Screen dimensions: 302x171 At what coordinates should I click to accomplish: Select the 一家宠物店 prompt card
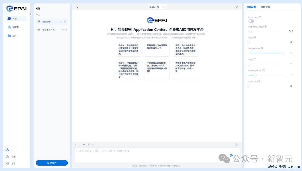[157, 70]
